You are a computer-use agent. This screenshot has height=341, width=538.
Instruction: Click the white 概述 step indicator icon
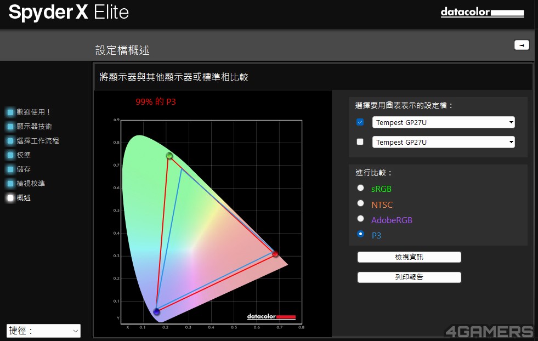10,198
